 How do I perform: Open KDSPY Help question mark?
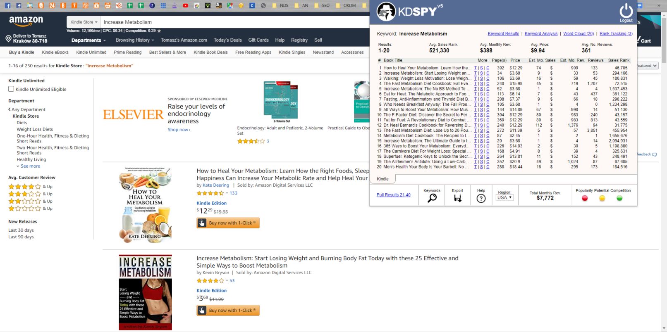click(x=481, y=199)
